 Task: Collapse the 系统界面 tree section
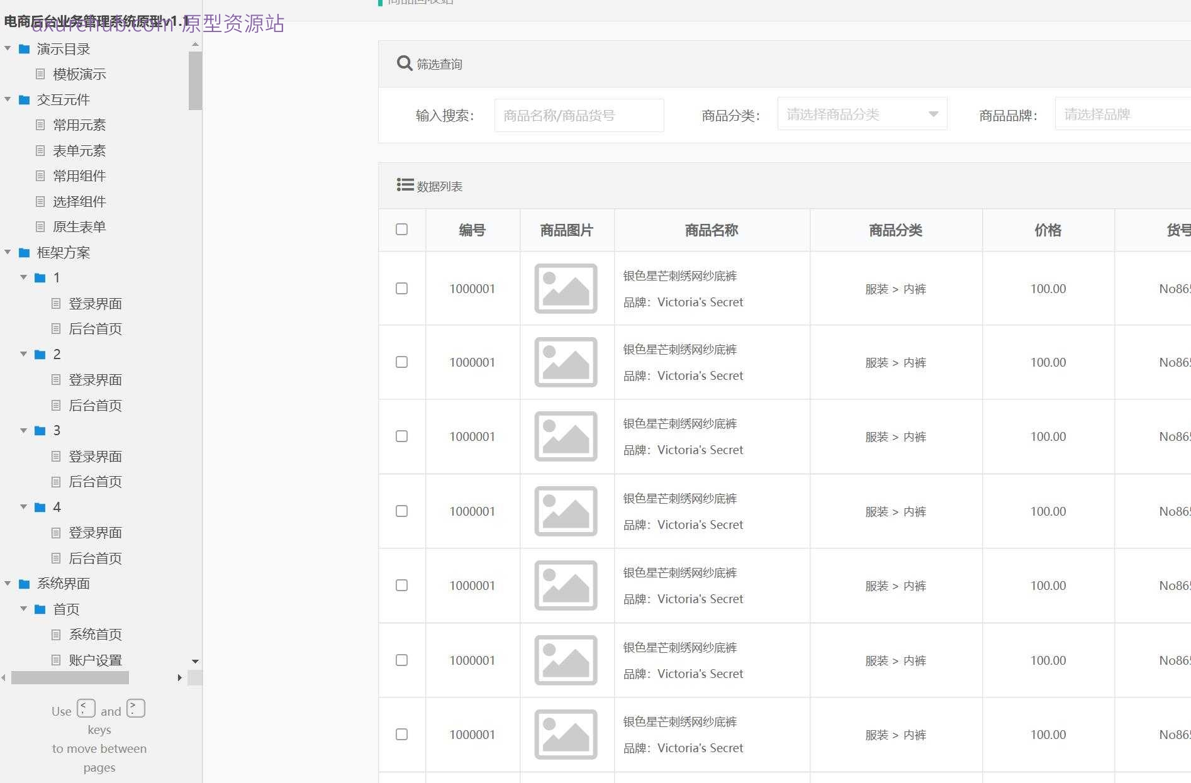coord(7,584)
